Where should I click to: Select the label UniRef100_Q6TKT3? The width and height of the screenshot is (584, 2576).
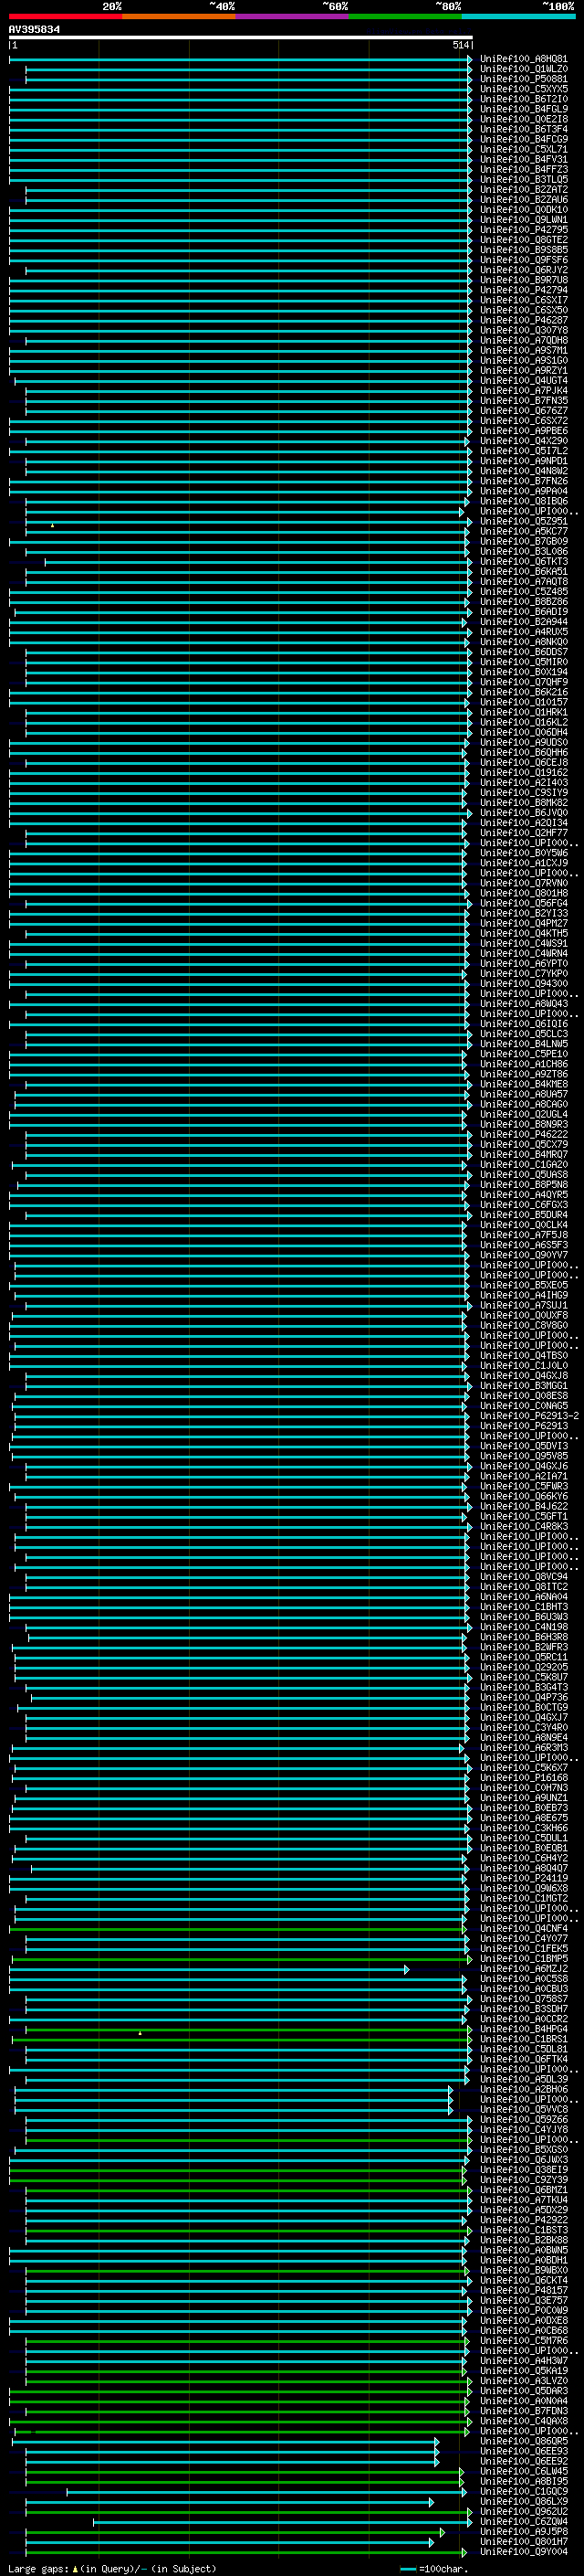click(523, 561)
